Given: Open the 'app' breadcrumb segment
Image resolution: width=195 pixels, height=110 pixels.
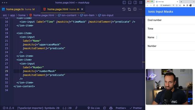Looking at the screenshot, I should pyautogui.click(x=12, y=15).
